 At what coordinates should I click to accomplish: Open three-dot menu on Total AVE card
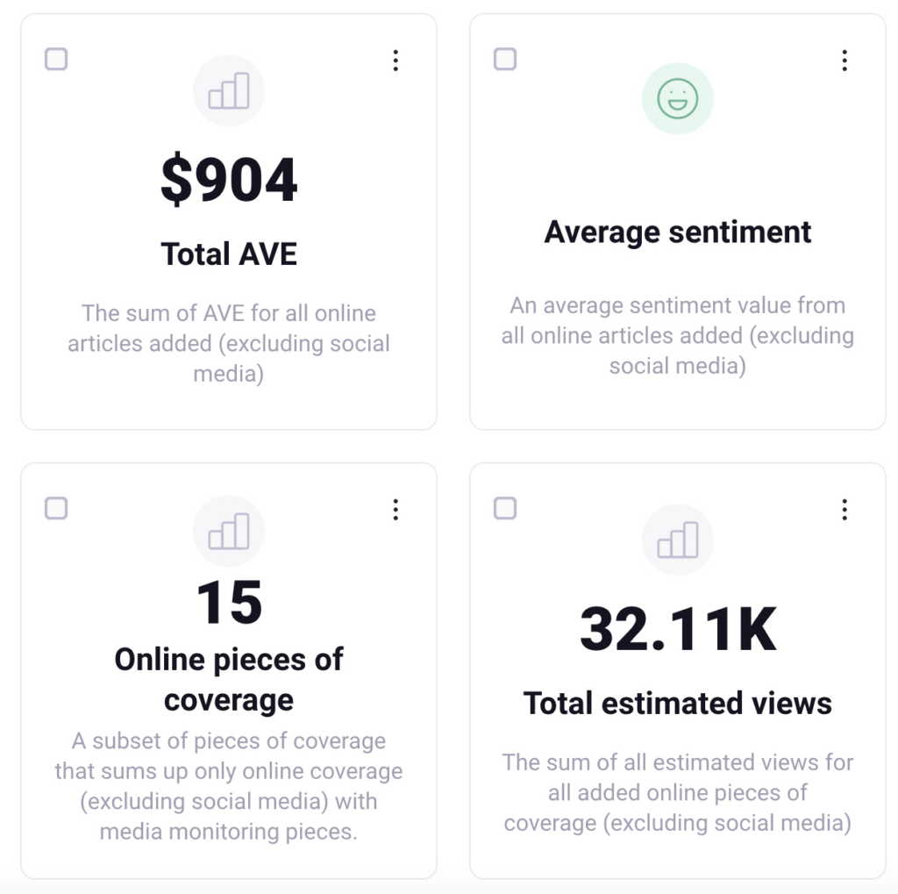pos(396,61)
